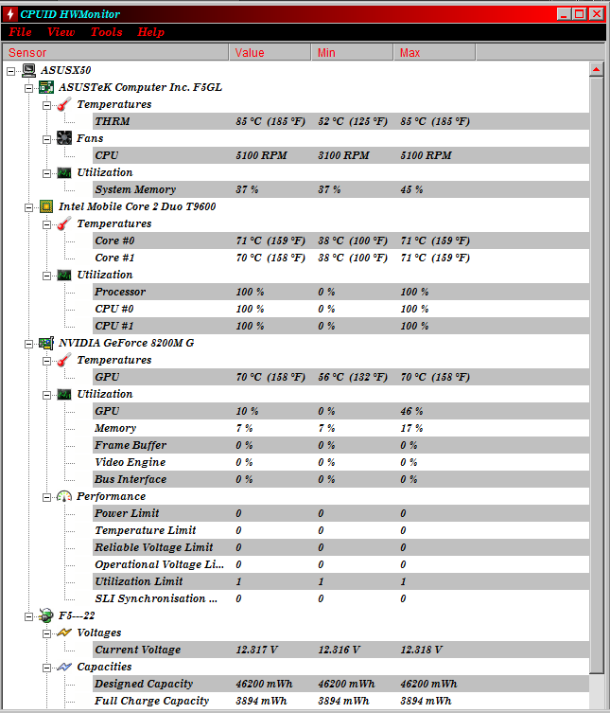
Task: Select the CPU #1 utilization row
Action: (340, 326)
